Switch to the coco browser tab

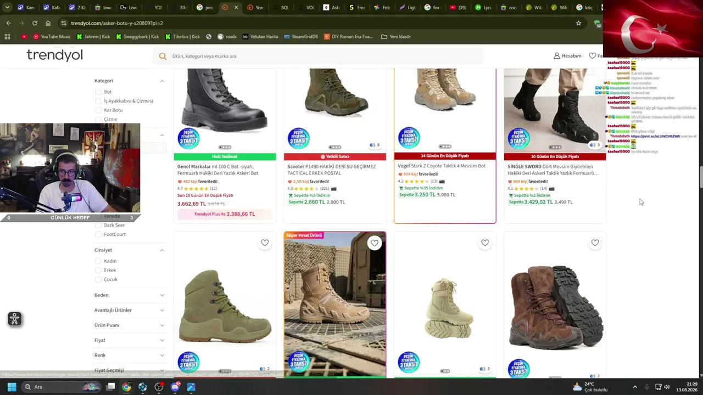tap(510, 8)
